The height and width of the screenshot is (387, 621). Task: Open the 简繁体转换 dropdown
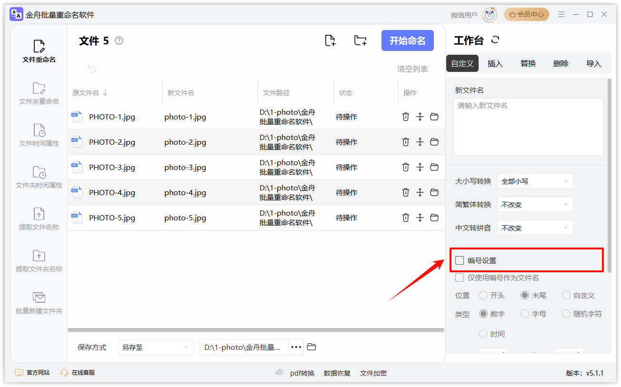pyautogui.click(x=535, y=204)
